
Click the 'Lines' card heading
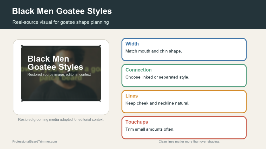click(x=131, y=96)
